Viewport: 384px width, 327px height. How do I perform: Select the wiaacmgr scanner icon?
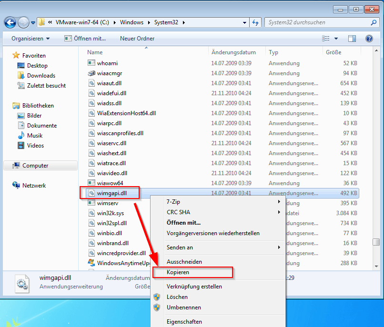[x=91, y=73]
